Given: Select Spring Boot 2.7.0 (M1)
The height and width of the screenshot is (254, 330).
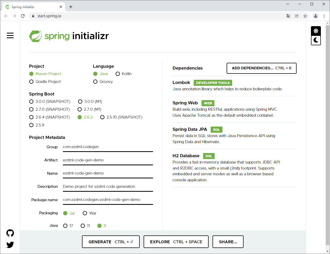Looking at the screenshot, I should [90, 109].
